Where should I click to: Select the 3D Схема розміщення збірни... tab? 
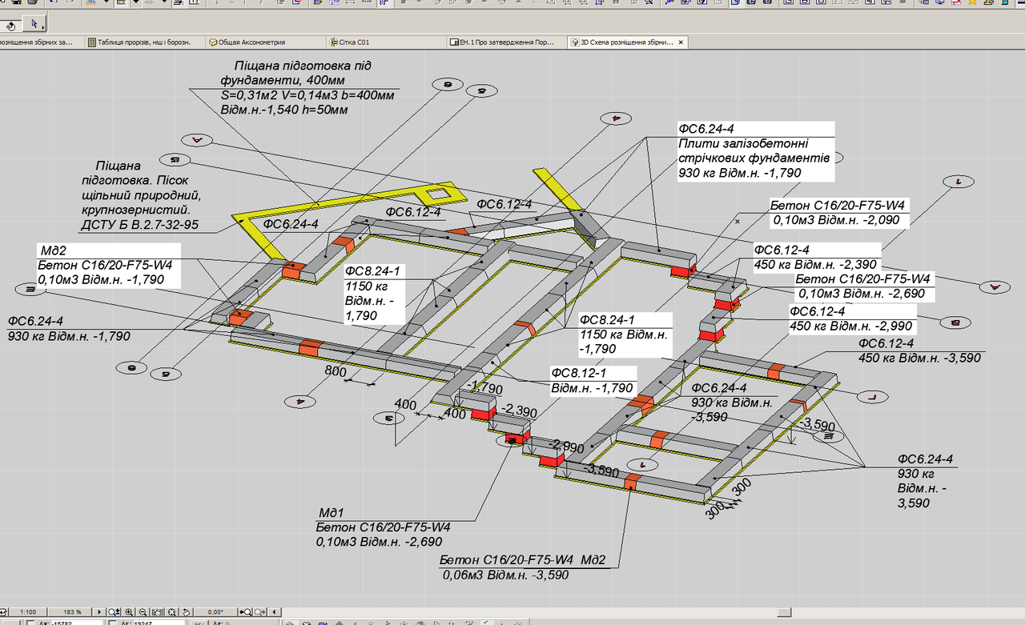[627, 42]
